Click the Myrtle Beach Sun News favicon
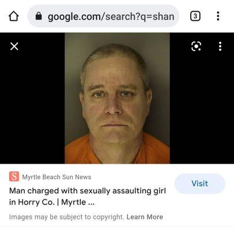 click(x=14, y=176)
